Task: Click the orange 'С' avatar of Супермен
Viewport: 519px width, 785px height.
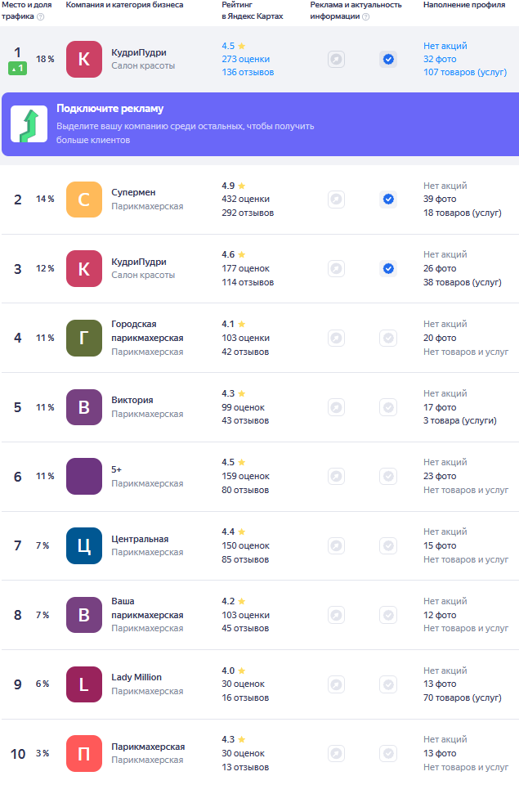Action: tap(84, 200)
